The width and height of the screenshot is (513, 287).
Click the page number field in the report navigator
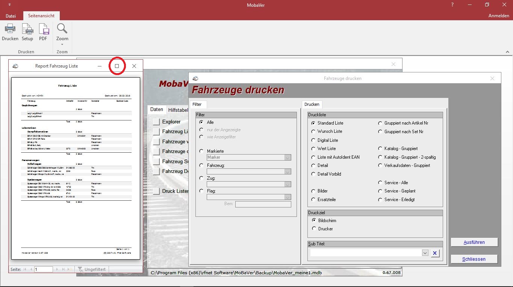tap(43, 269)
